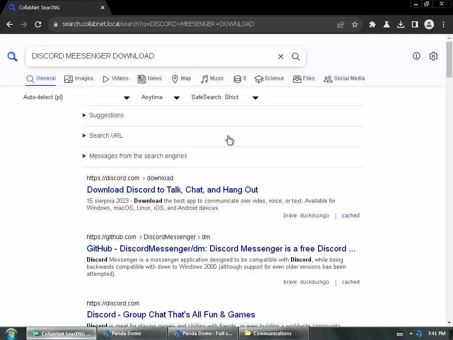Open cached link for GitHub result
Image resolution: width=453 pixels, height=340 pixels.
[351, 282]
